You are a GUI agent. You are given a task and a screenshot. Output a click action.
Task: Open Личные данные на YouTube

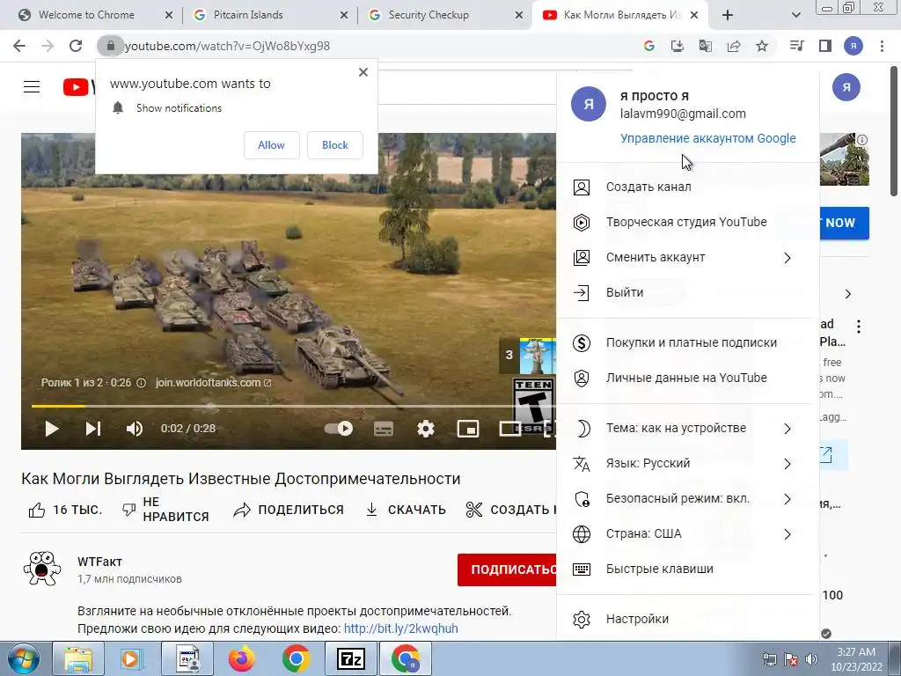688,378
